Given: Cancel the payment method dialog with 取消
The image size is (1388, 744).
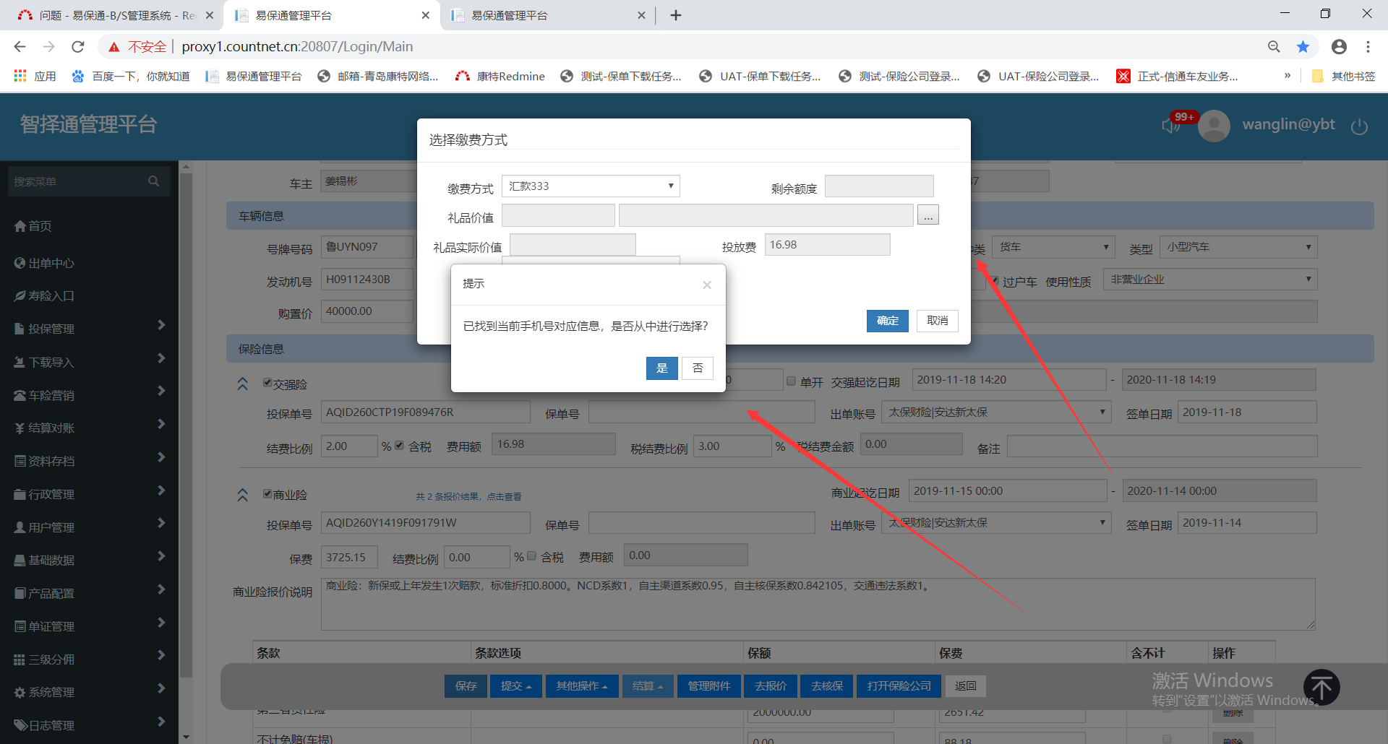Looking at the screenshot, I should point(938,321).
